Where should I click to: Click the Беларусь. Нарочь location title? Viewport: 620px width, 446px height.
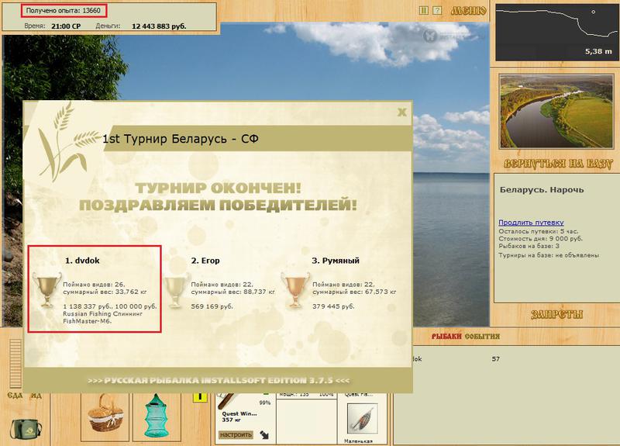pos(542,189)
